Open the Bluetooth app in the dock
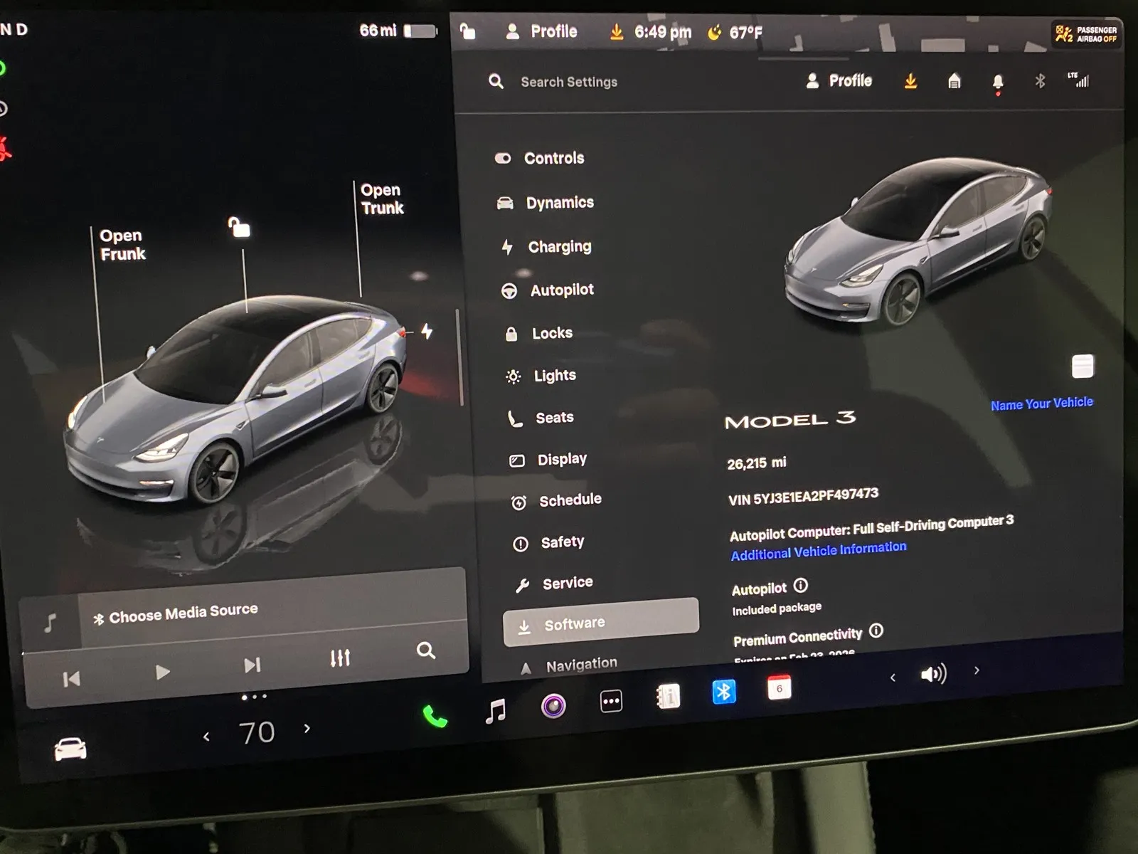Viewport: 1138px width, 854px height. pos(723,691)
